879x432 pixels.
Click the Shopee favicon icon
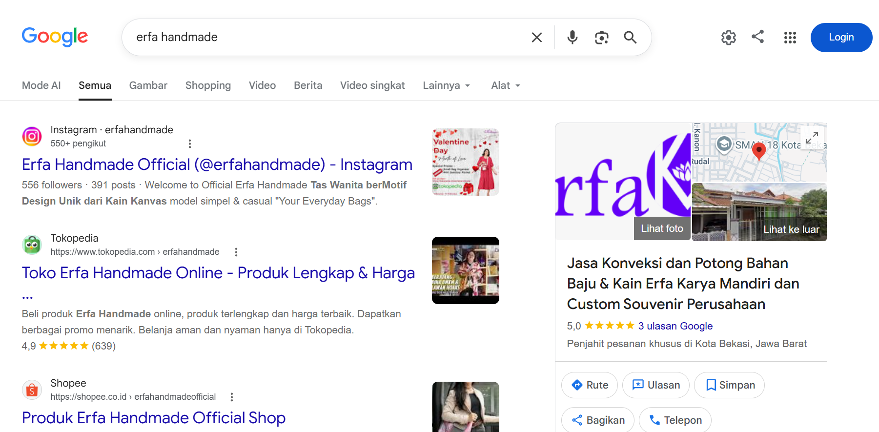(x=32, y=390)
